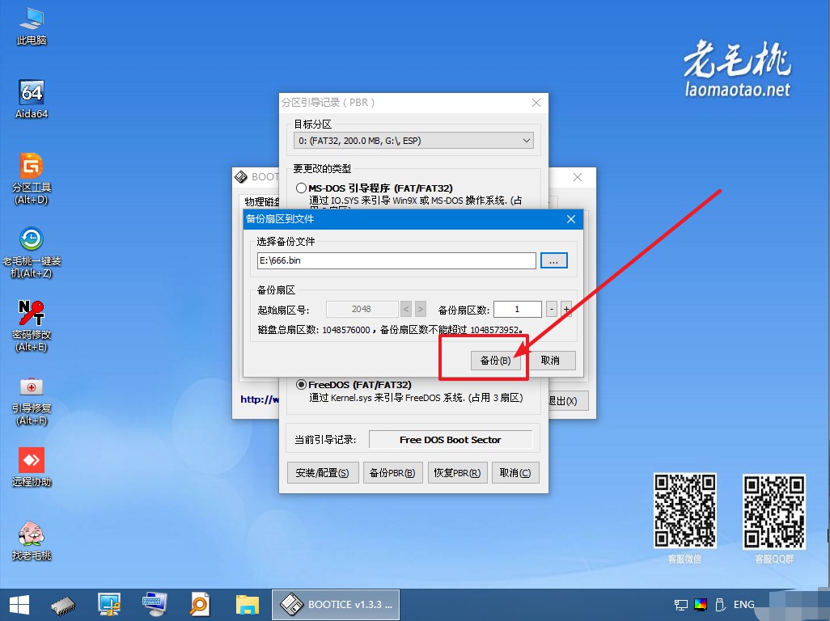Click the 备份(B) button in backup dialog
830x621 pixels.
pyautogui.click(x=495, y=361)
